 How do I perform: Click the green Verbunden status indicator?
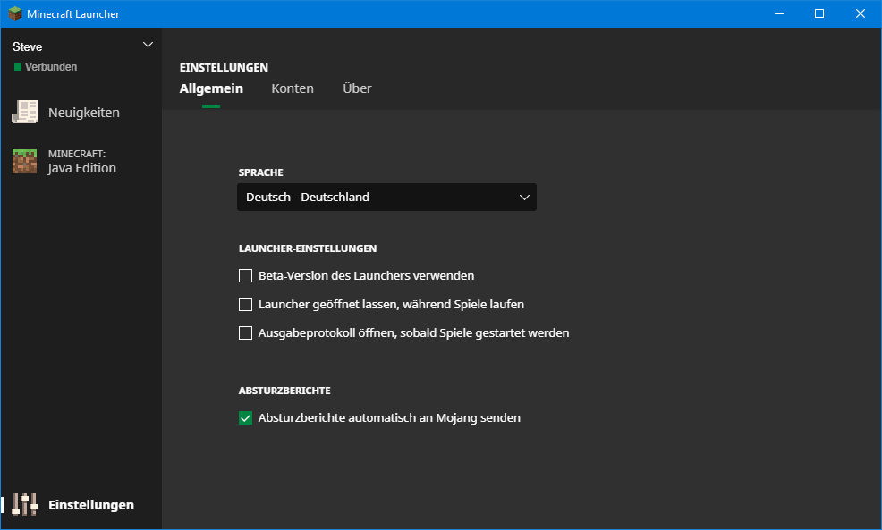(x=18, y=67)
